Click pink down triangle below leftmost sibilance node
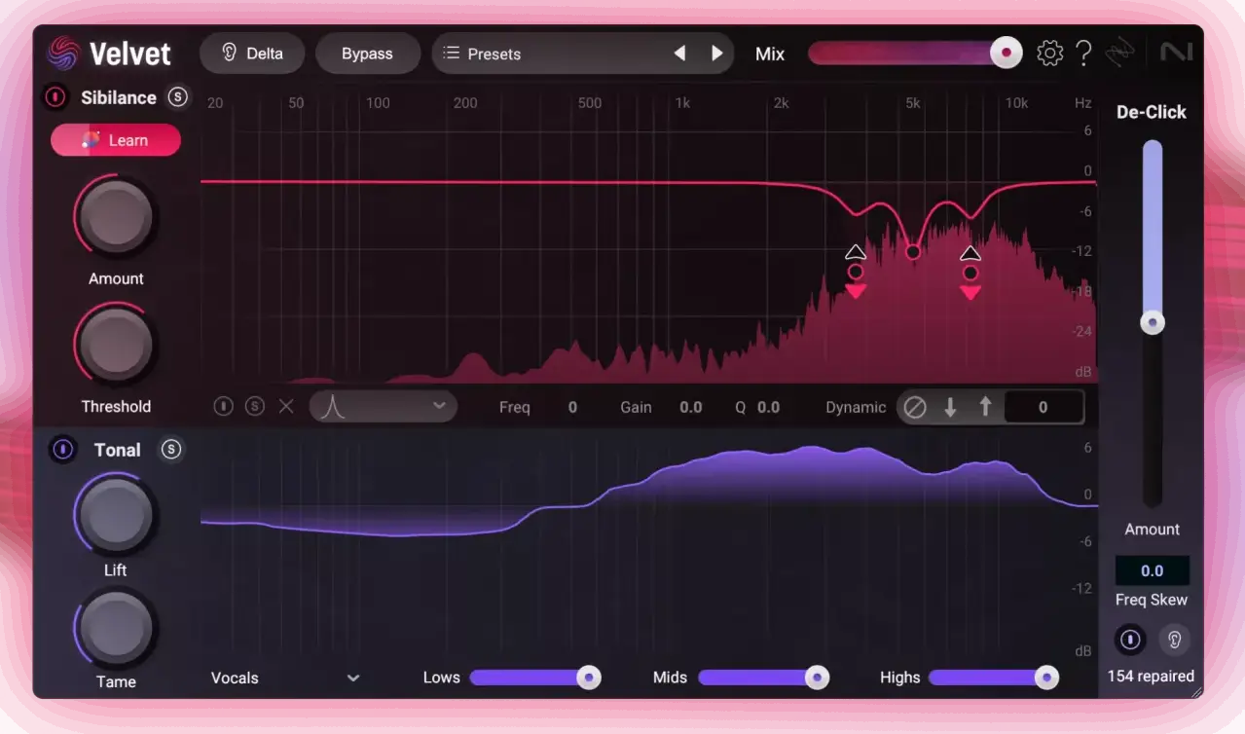Viewport: 1245px width, 734px height. (856, 291)
